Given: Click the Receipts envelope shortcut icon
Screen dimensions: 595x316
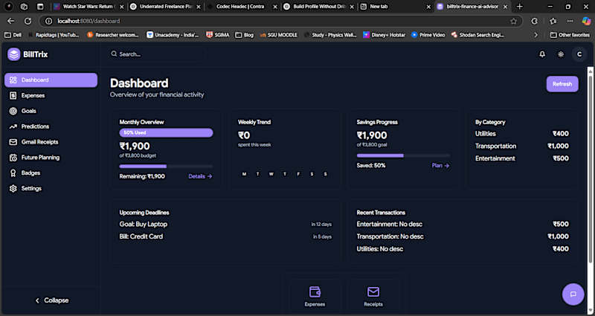Looking at the screenshot, I should 373,291.
